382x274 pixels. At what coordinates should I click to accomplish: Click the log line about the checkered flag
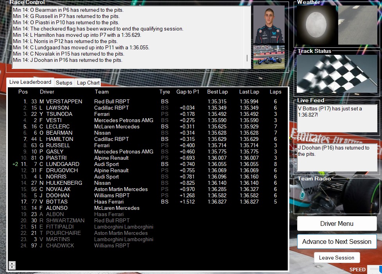click(x=98, y=29)
